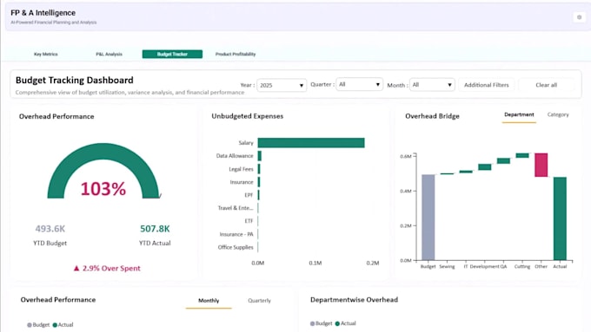Screen dimensions: 591x332
Task: Click the EPF label
Action: tap(249, 195)
